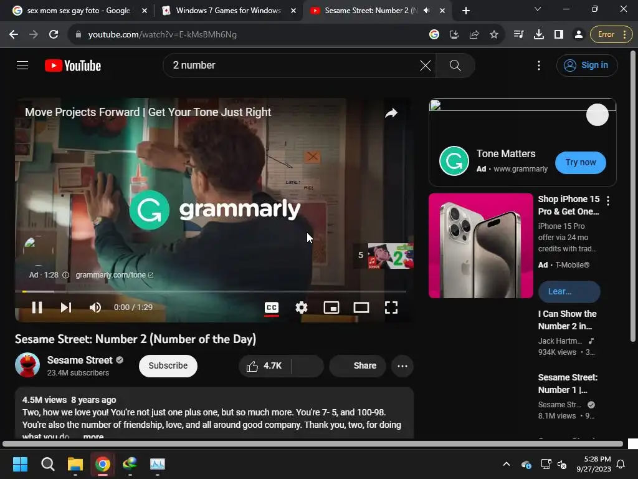Viewport: 638px width, 479px height.
Task: Open 'I Can Show the Number 2' video
Action: coord(567,320)
